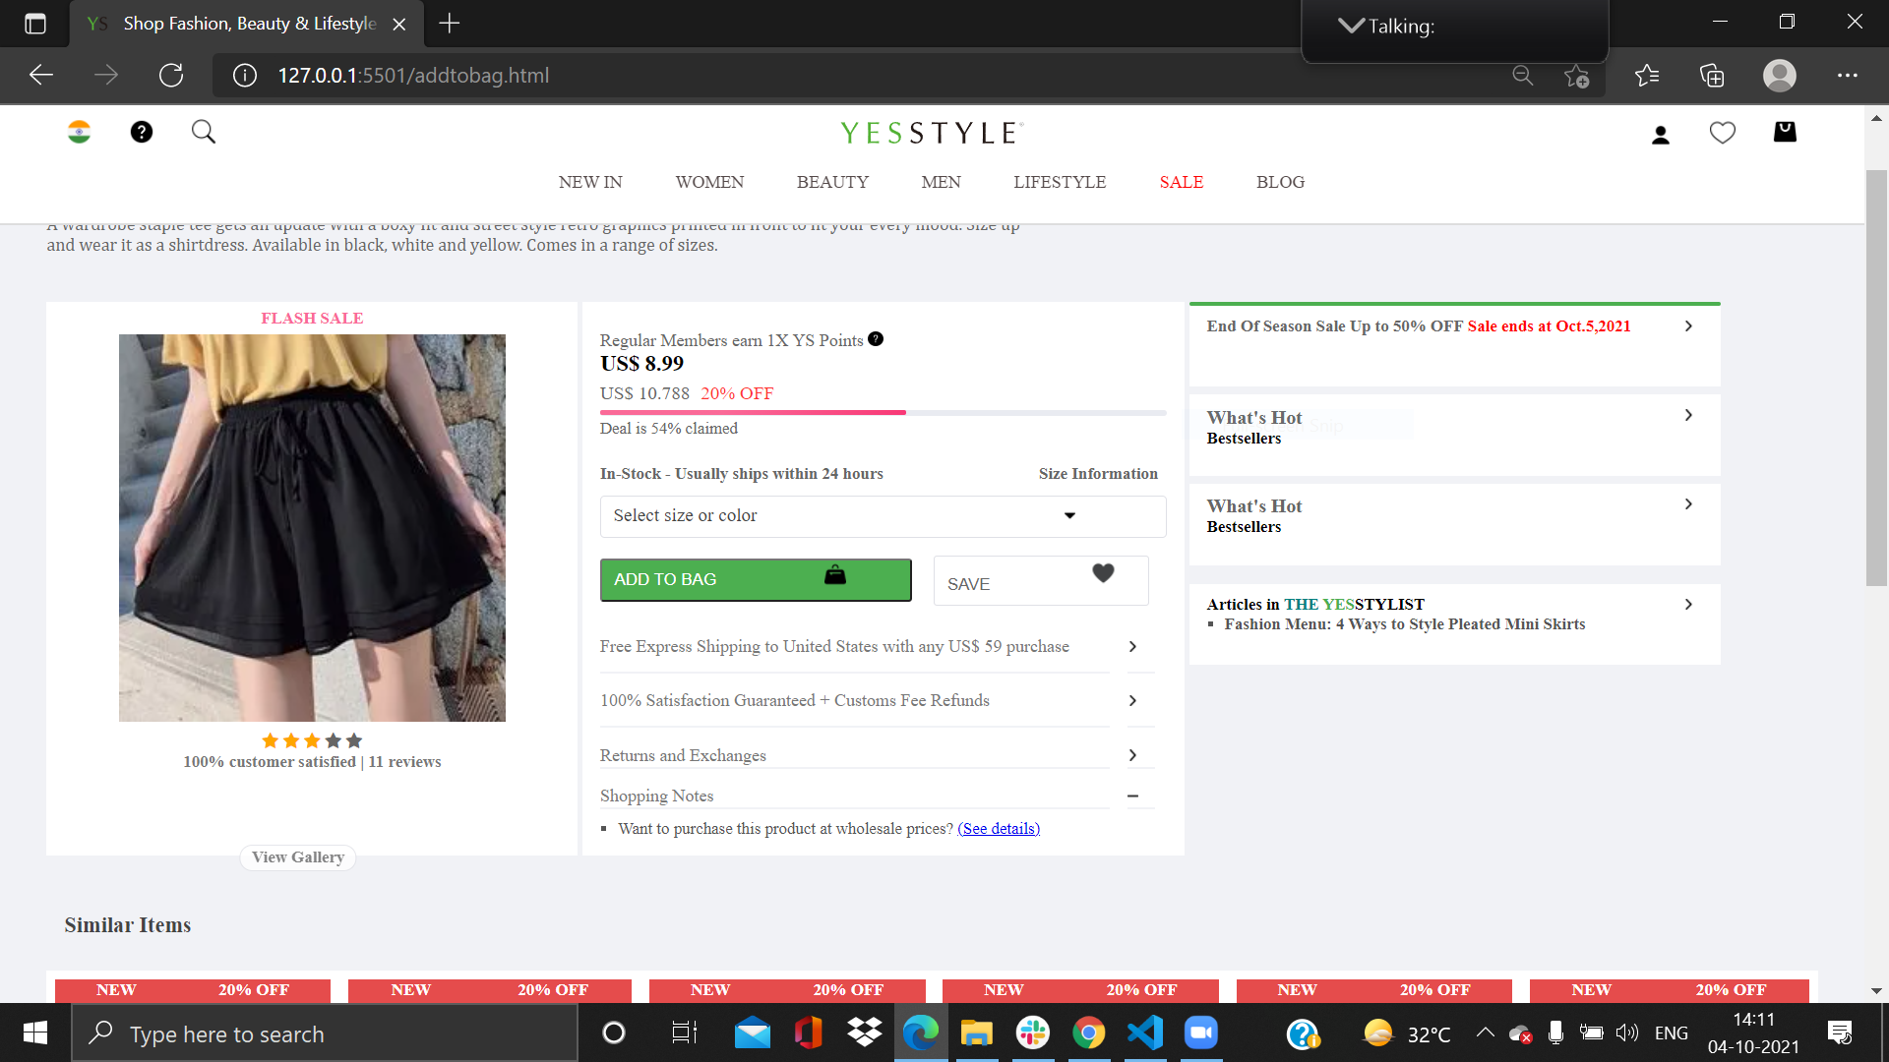The image size is (1889, 1062).
Task: Open the shopping bag icon in header
Action: [x=1785, y=132]
